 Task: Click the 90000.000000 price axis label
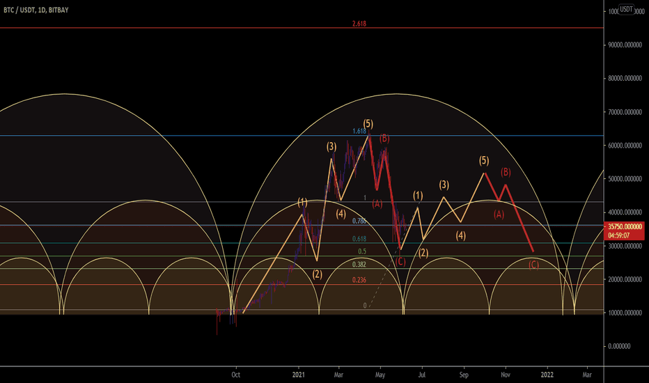[625, 45]
